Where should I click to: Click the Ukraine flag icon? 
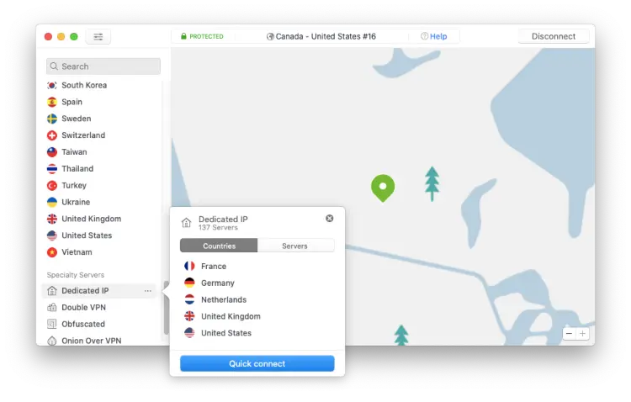coord(52,202)
